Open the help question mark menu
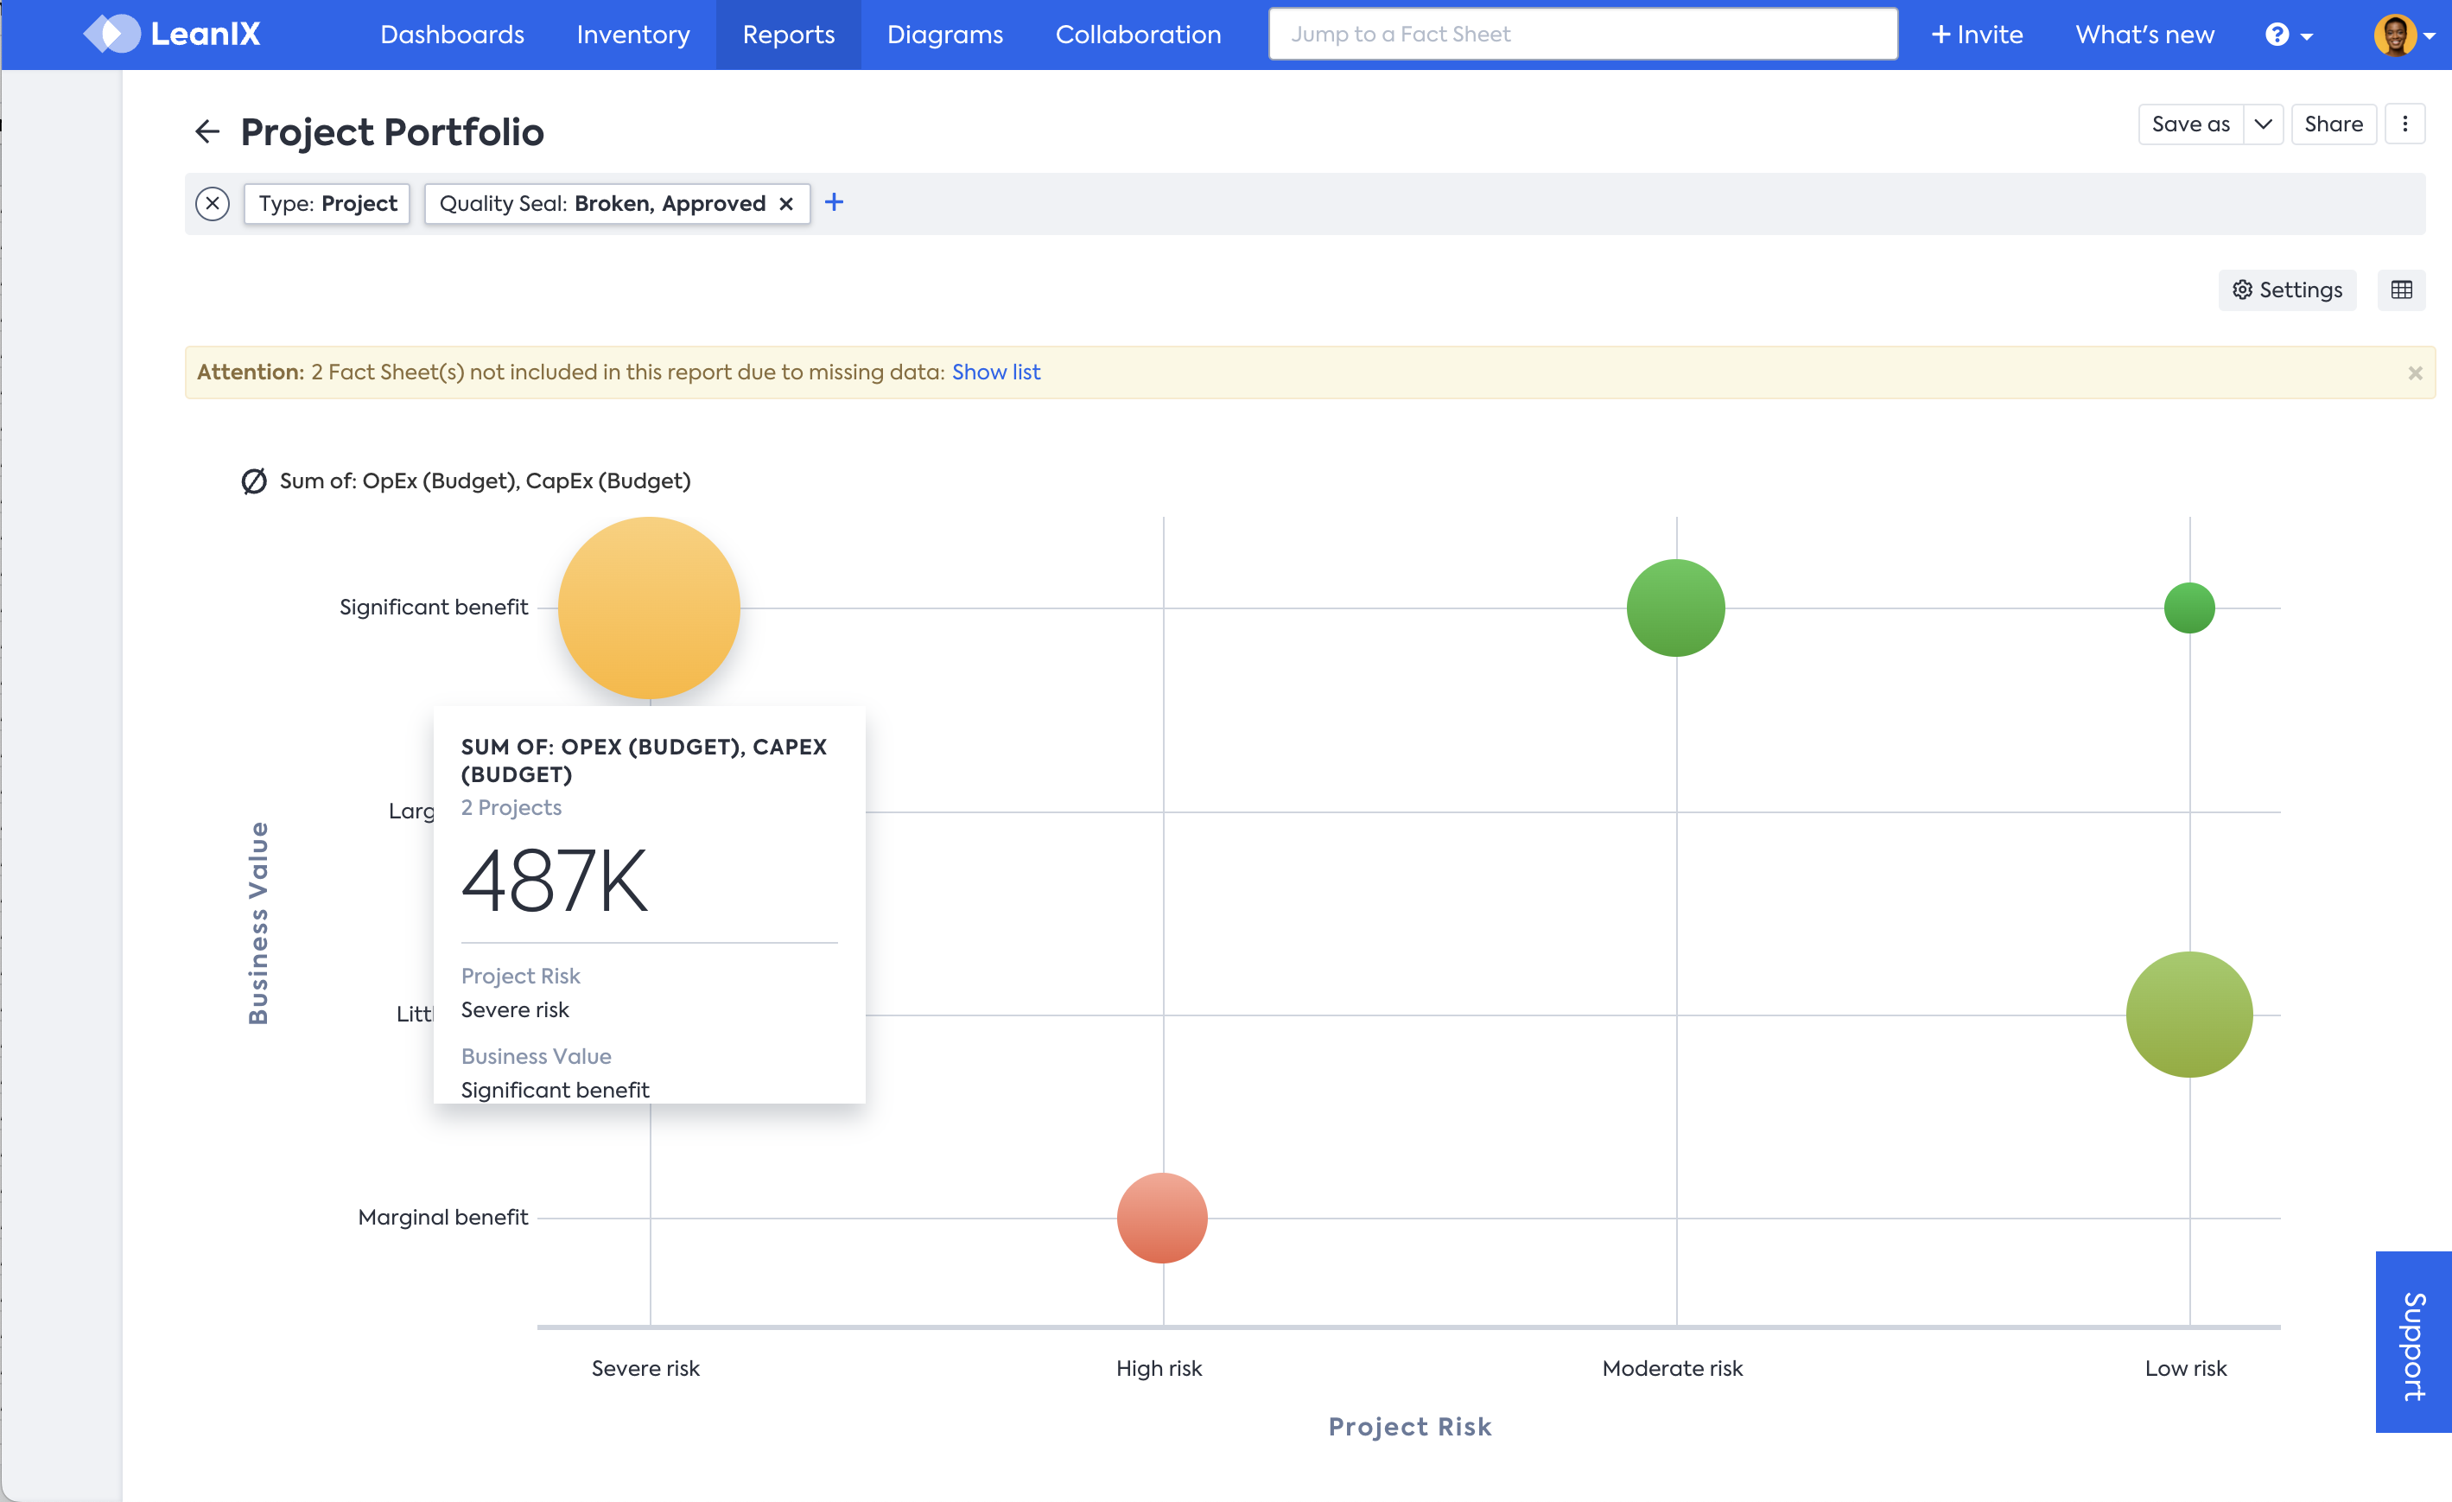Image resolution: width=2452 pixels, height=1502 pixels. pyautogui.click(x=2287, y=35)
